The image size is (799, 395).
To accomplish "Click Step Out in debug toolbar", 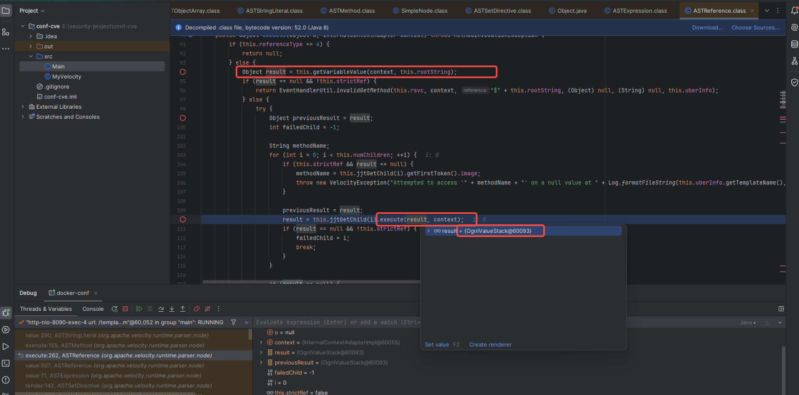I will tap(183, 309).
